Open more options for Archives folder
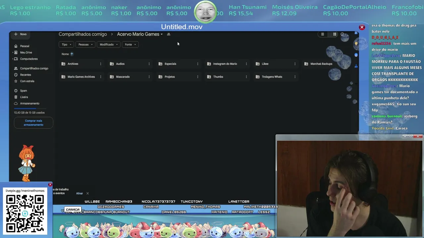This screenshot has width=424, height=238. pos(101,64)
